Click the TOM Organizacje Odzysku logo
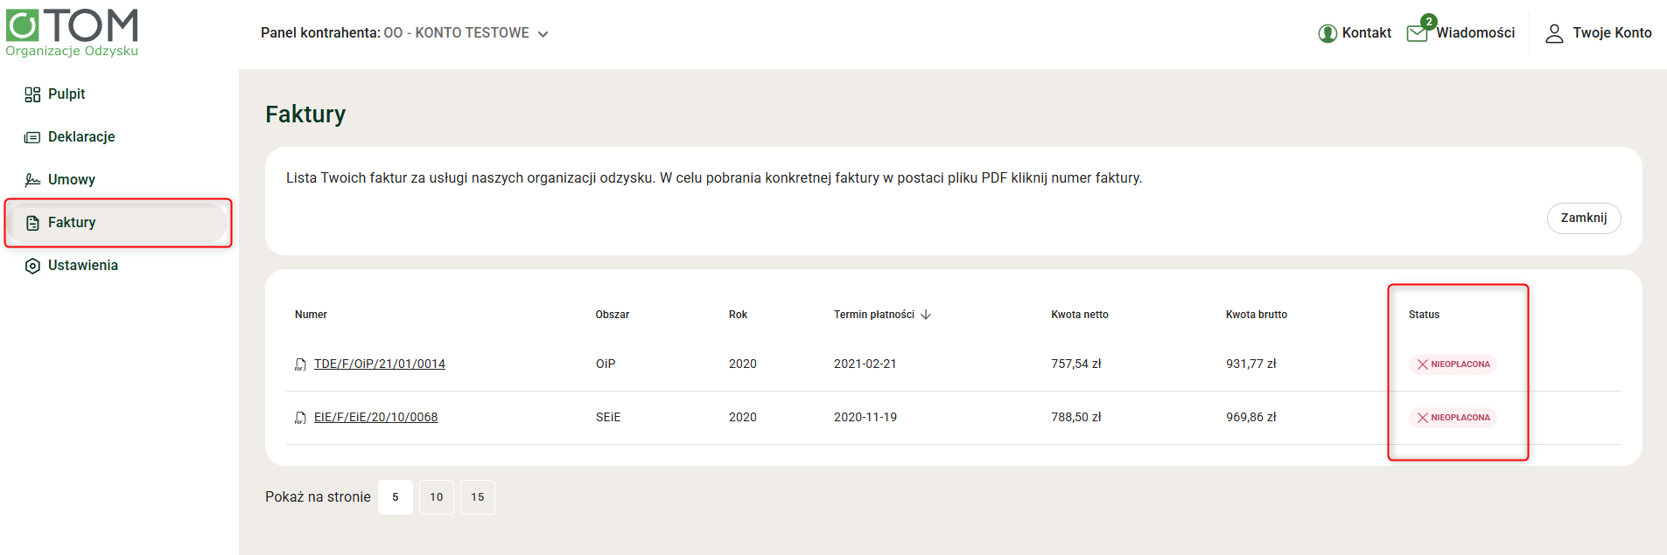This screenshot has width=1667, height=555. pyautogui.click(x=72, y=32)
